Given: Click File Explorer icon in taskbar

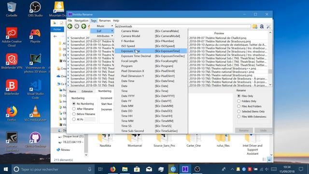Looking at the screenshot, I should [125, 169].
